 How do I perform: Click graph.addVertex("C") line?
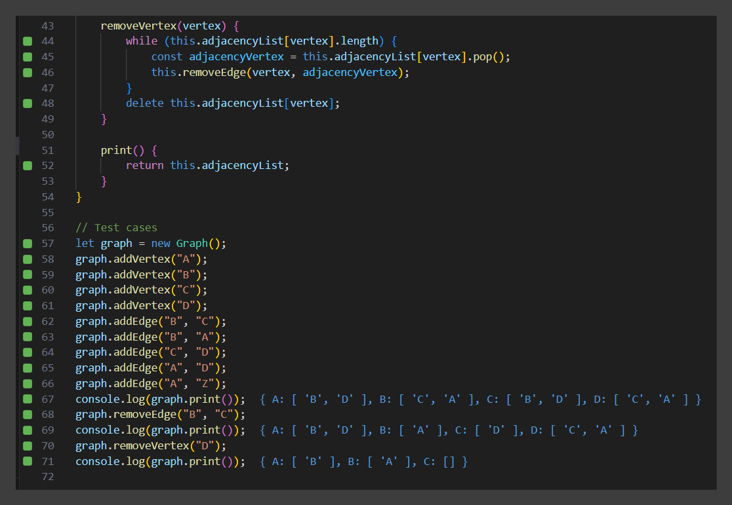pos(142,290)
